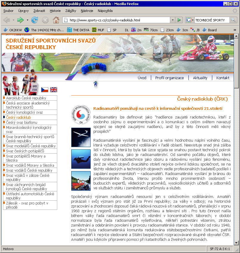This screenshot has height=253, width=240.
Task: Click the SF:72 A:3 K:1 status bar panel
Action: tap(220, 249)
